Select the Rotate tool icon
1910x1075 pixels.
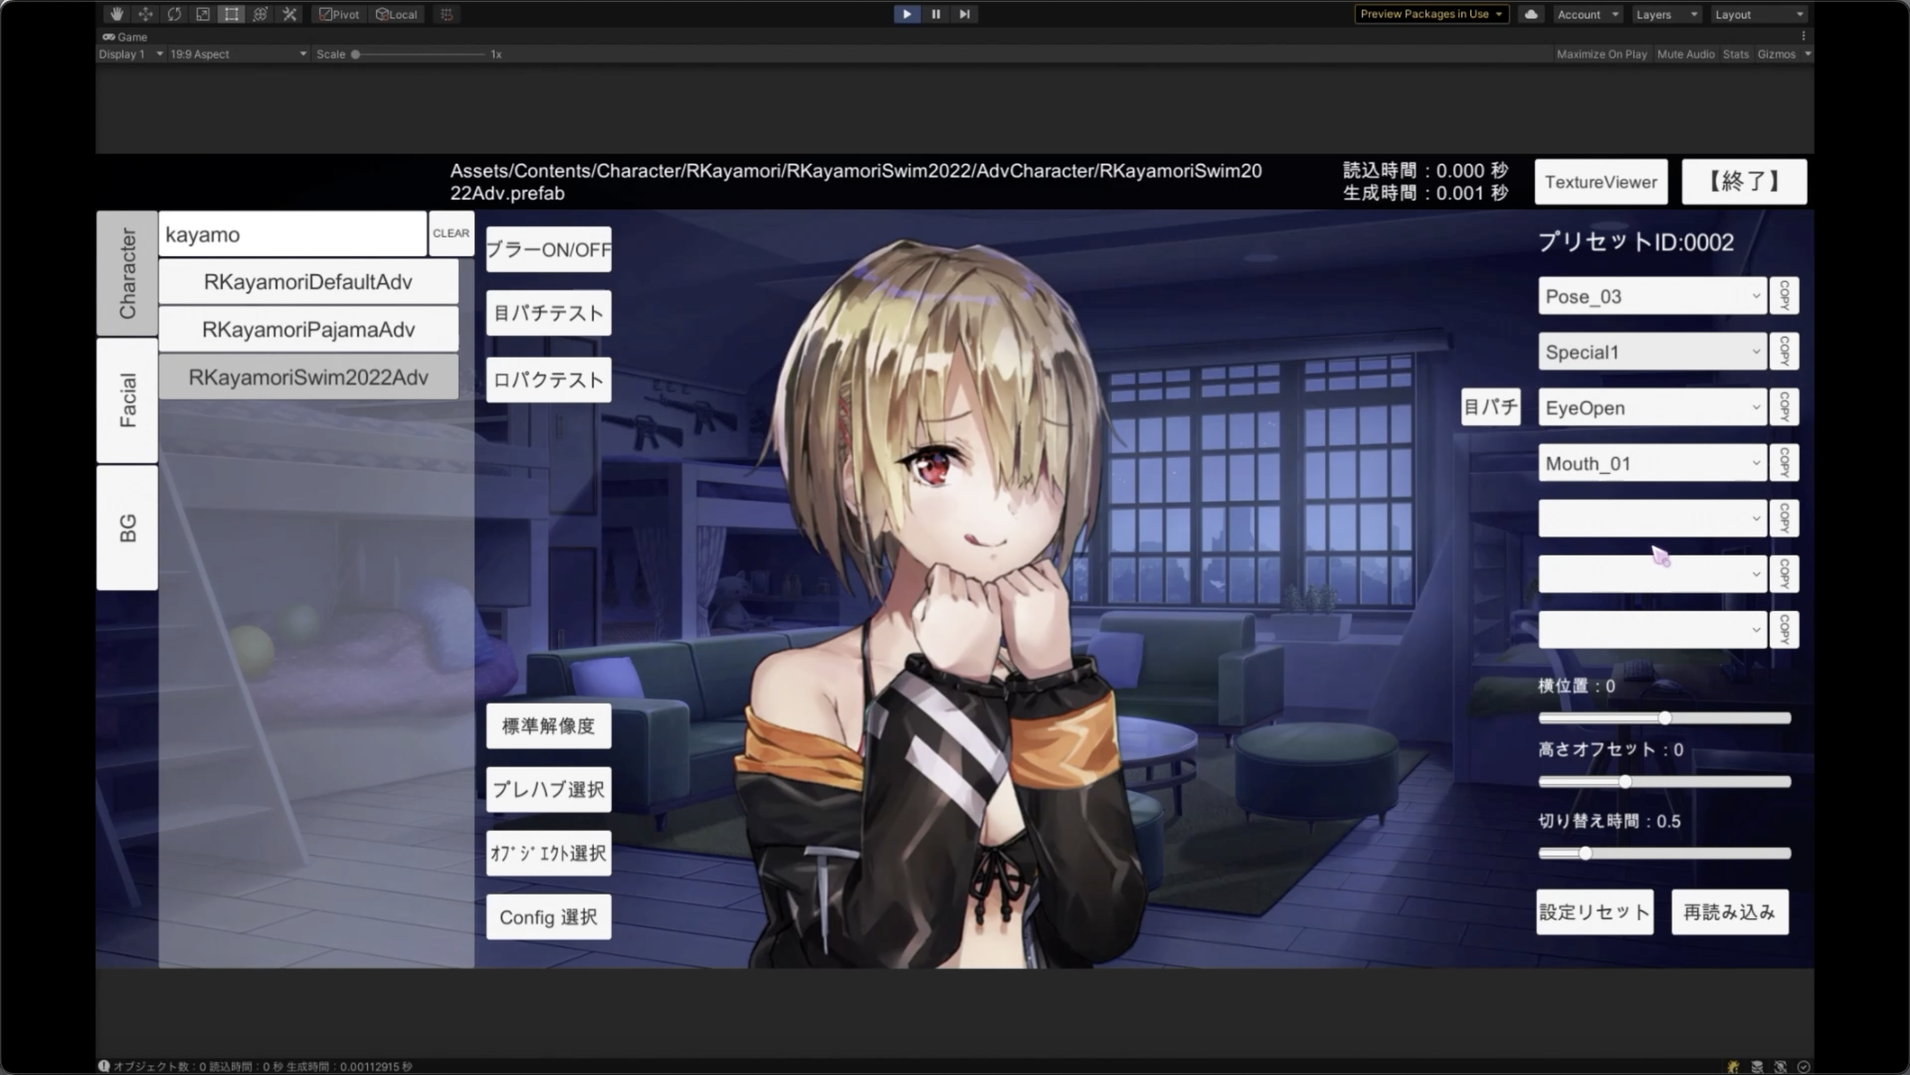pos(174,14)
